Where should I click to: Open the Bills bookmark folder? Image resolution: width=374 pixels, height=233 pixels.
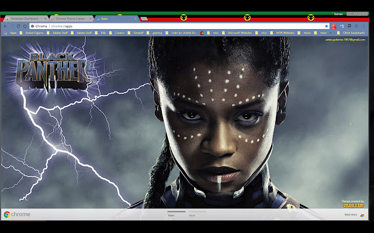(101, 33)
